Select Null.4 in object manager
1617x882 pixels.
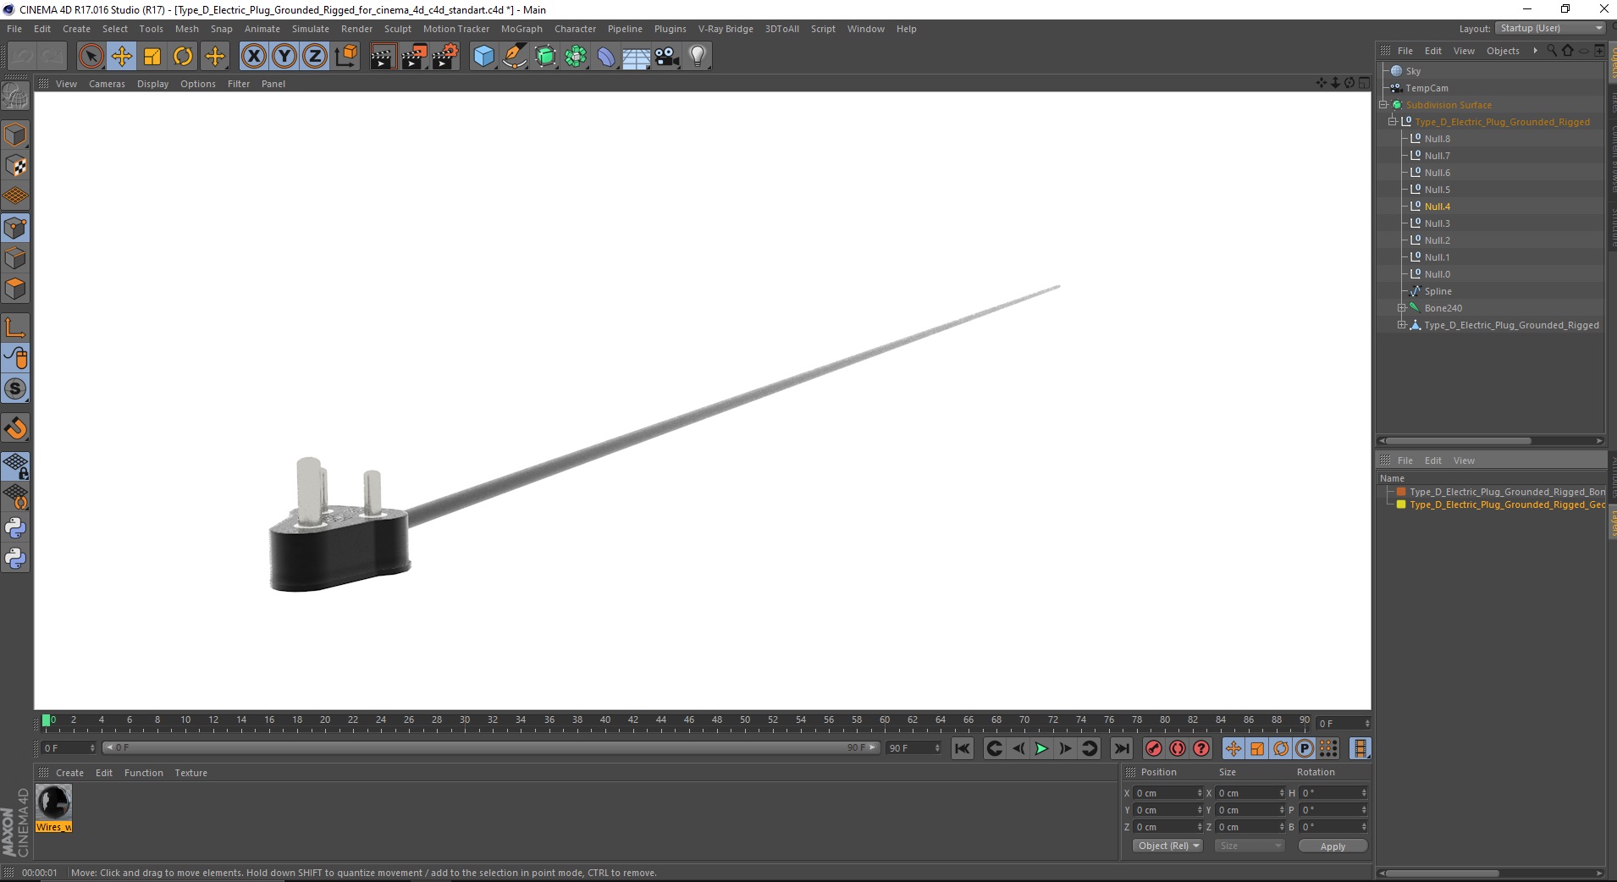(x=1437, y=207)
